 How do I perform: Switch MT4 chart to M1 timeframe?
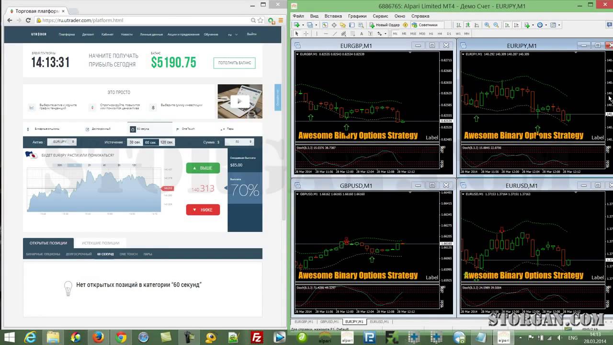tap(395, 34)
